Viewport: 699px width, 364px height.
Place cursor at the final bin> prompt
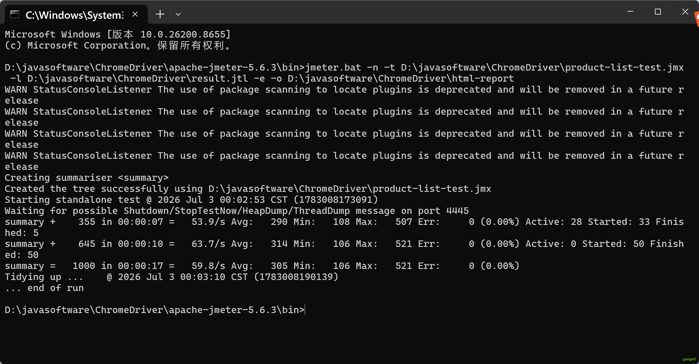coord(305,310)
